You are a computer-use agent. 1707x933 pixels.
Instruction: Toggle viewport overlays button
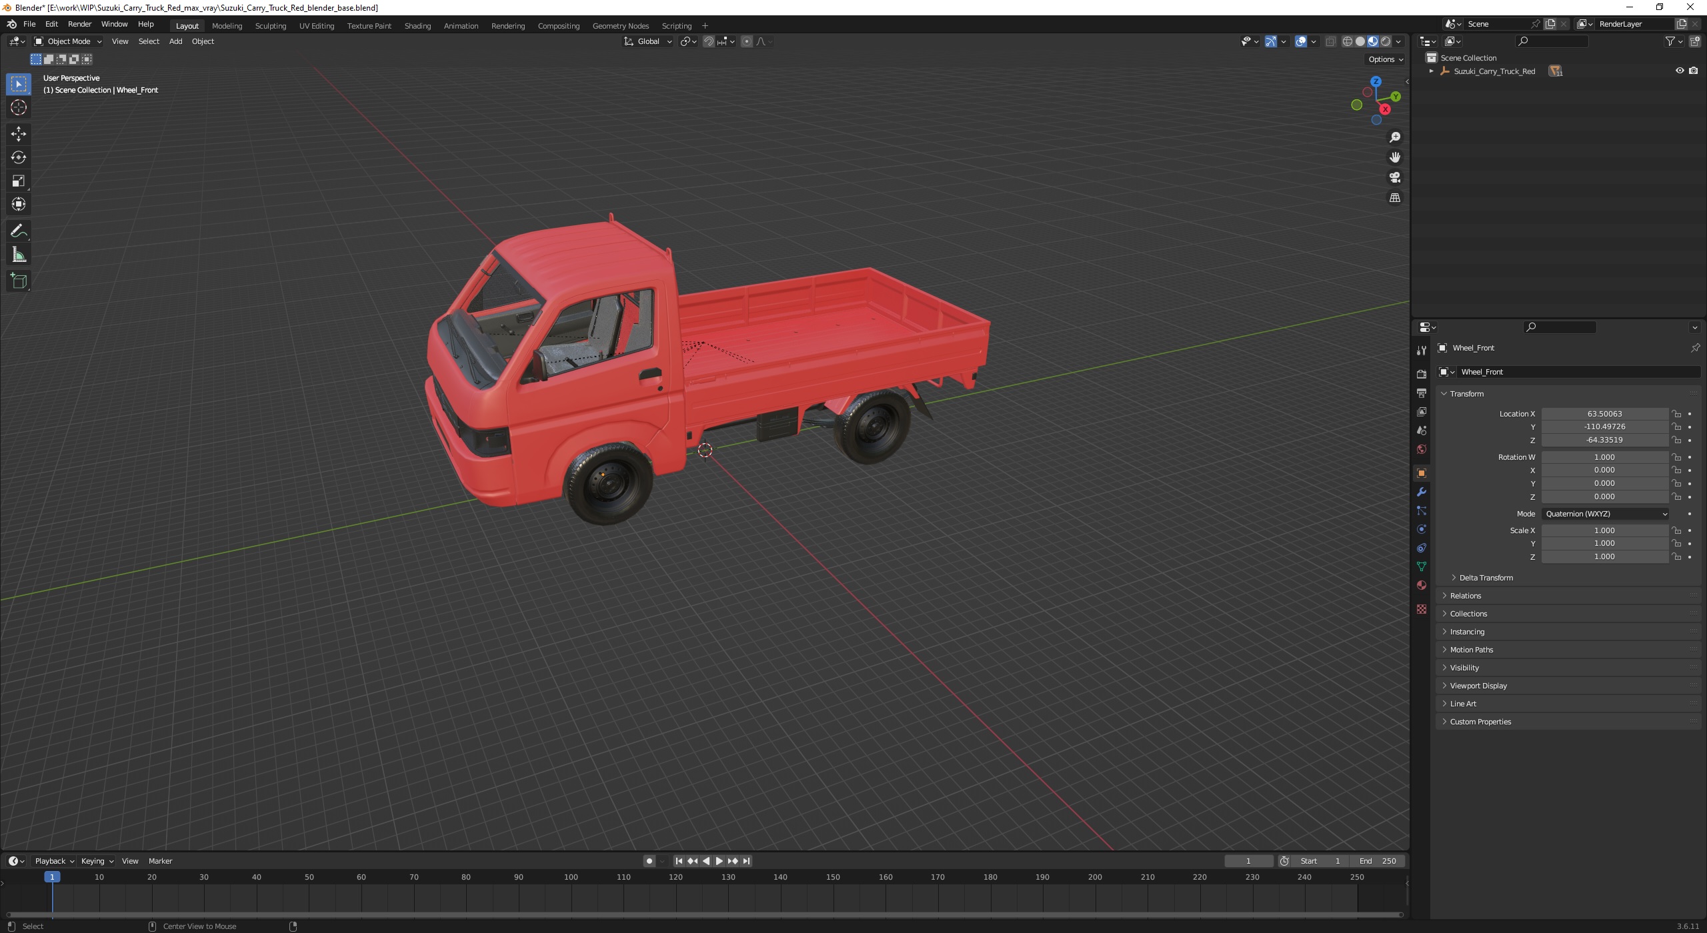1301,41
